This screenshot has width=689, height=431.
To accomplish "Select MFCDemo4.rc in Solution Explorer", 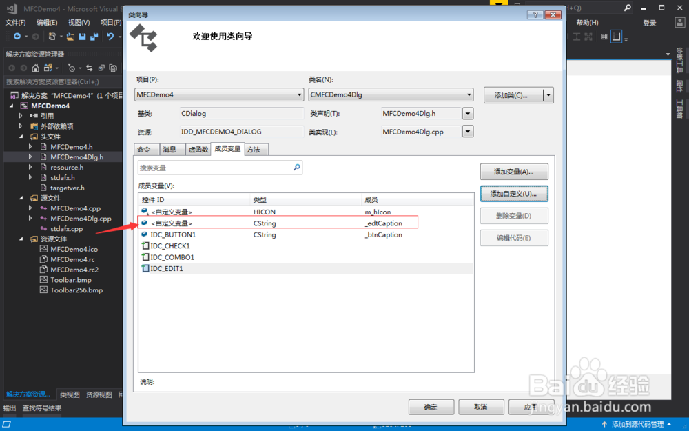I will tap(72, 259).
